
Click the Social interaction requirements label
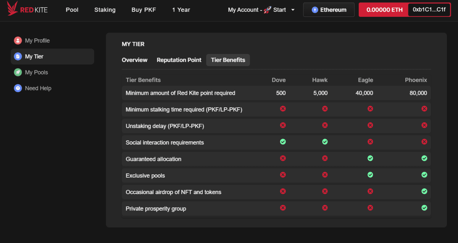coord(165,143)
